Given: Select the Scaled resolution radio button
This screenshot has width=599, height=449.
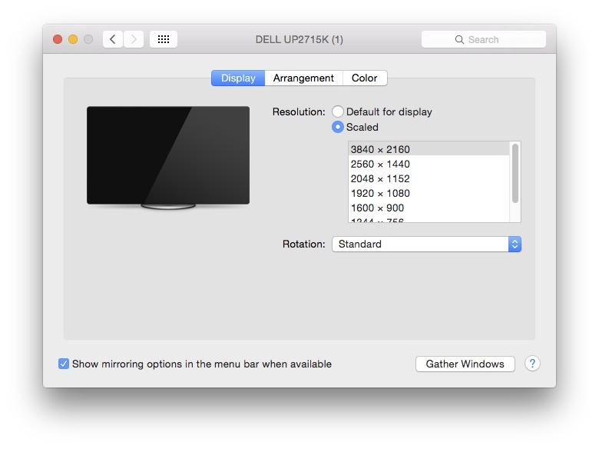Looking at the screenshot, I should click(x=338, y=127).
